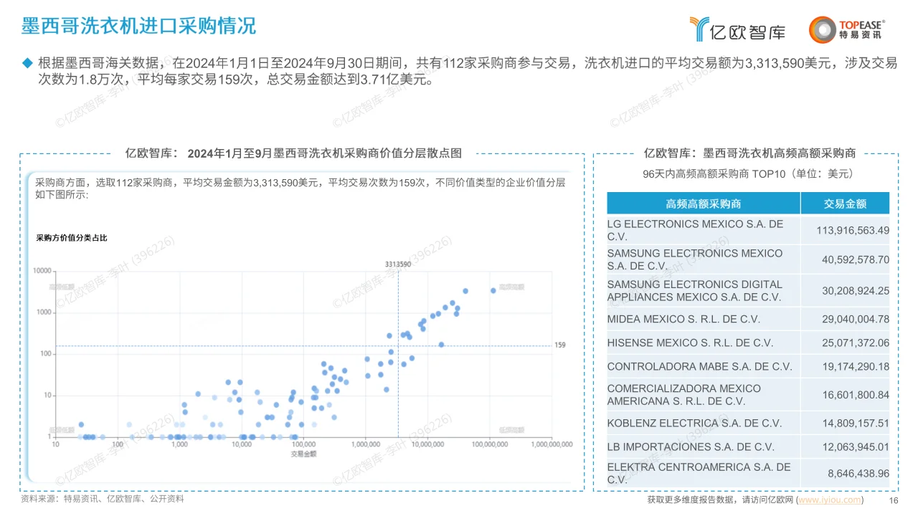This screenshot has width=918, height=516.
Task: Click the 3313590 average line label
Action: (x=398, y=264)
